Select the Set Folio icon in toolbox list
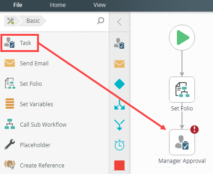Viewport: 213px width, 174px height. 10,84
